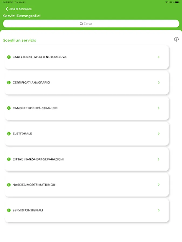Open the CITTADINANZA-DAT-SEPARAZIONI chevron arrow

tap(159, 159)
